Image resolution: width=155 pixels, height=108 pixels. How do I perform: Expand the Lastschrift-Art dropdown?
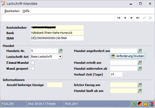click(60, 57)
